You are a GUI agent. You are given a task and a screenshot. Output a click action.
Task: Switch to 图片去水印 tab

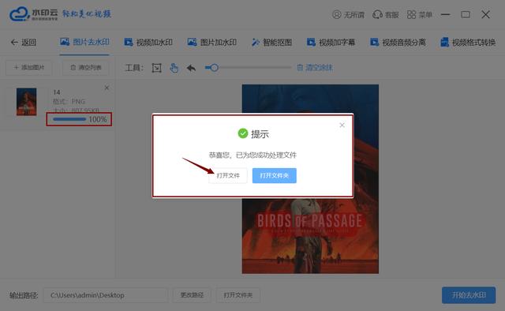pos(84,42)
